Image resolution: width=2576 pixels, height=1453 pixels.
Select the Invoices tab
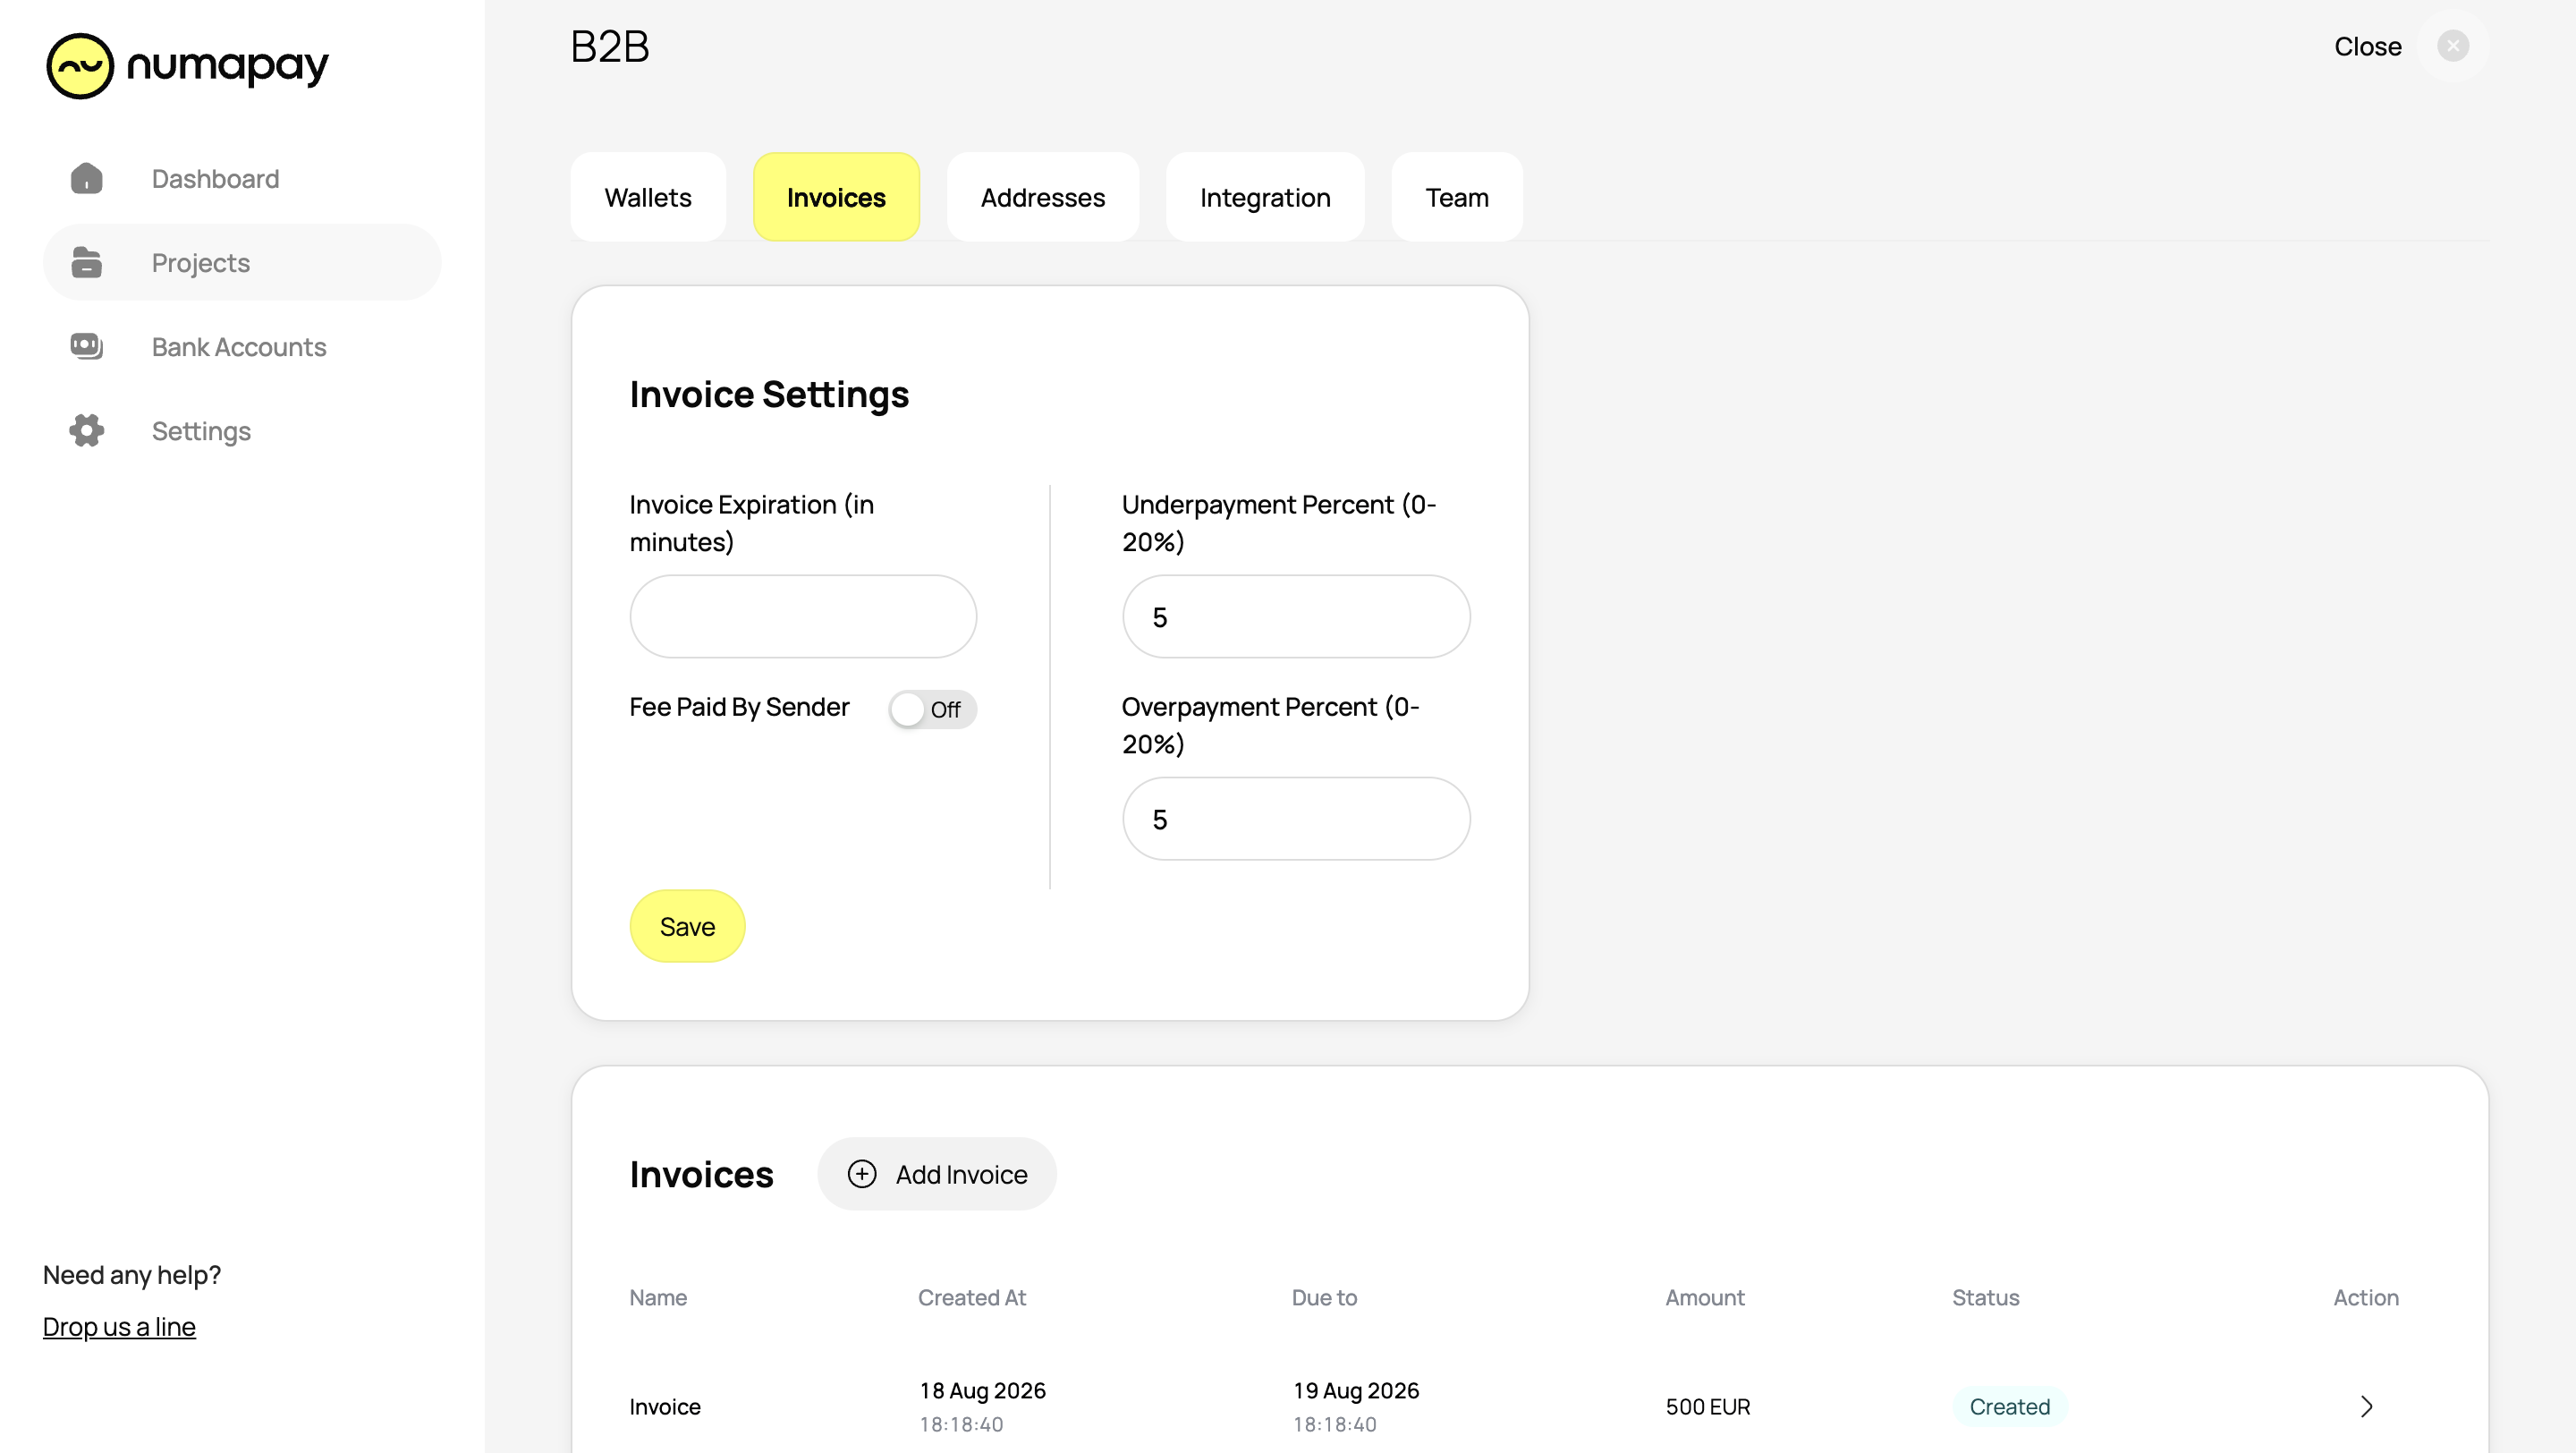pyautogui.click(x=836, y=197)
